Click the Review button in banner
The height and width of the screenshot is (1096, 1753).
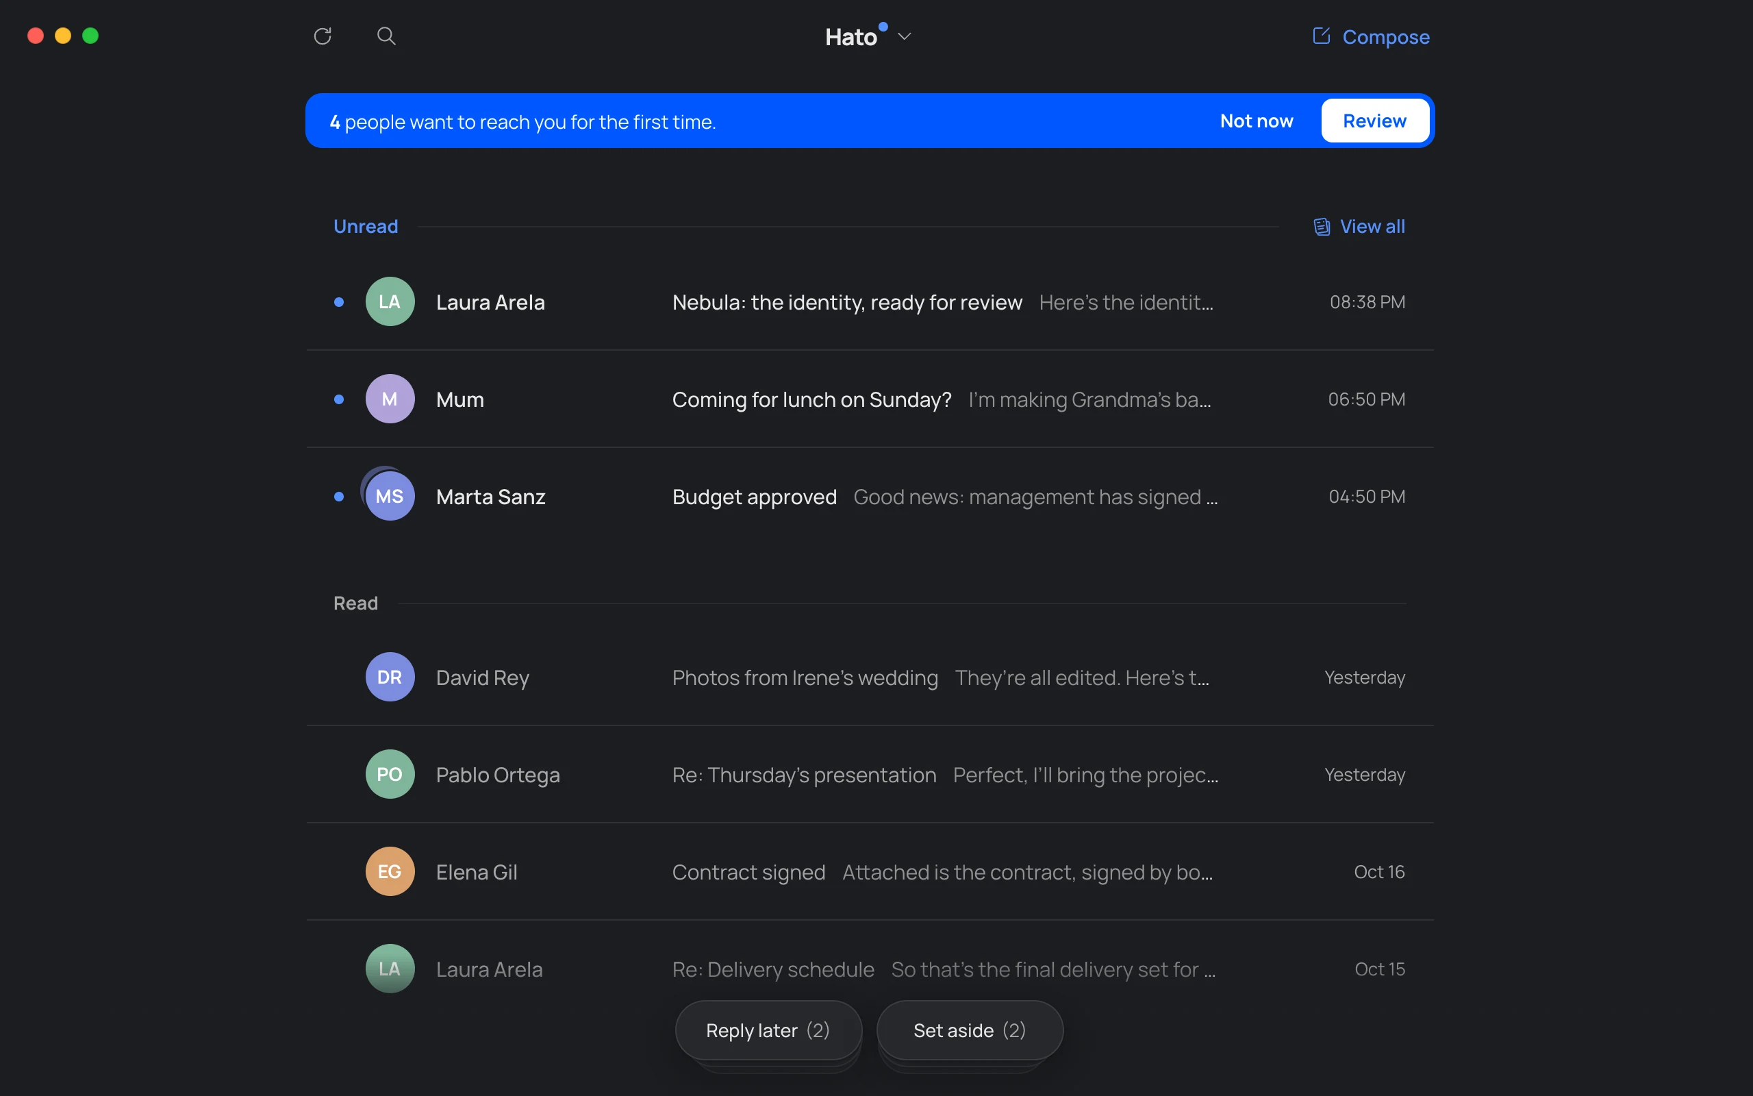(1375, 121)
